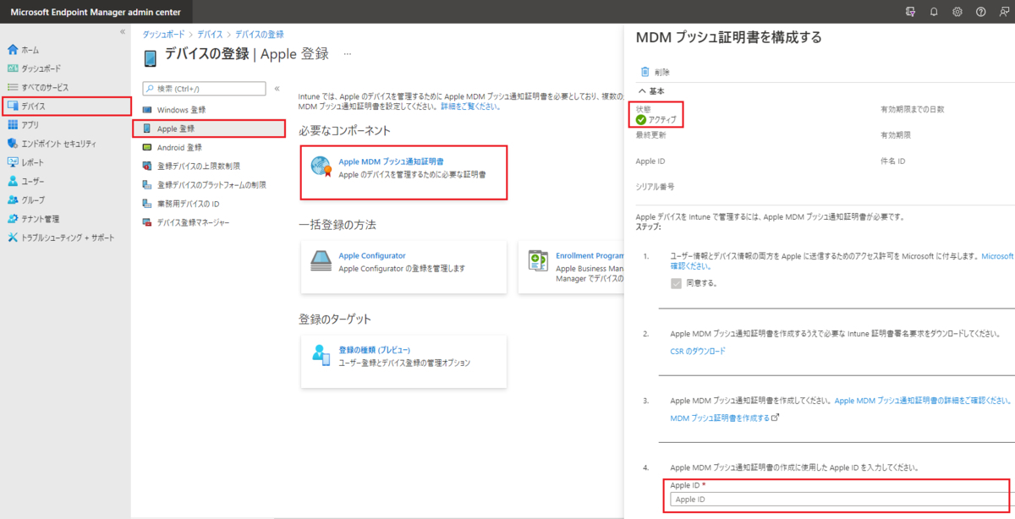Click the デバイス breadcrumb link
Viewport: 1015px width, 519px height.
[210, 34]
